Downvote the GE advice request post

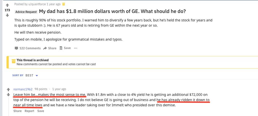(x=7, y=15)
